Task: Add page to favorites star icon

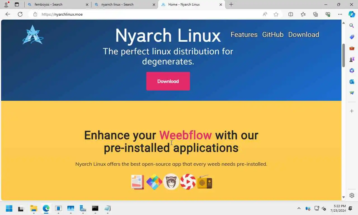Action: 276,14
